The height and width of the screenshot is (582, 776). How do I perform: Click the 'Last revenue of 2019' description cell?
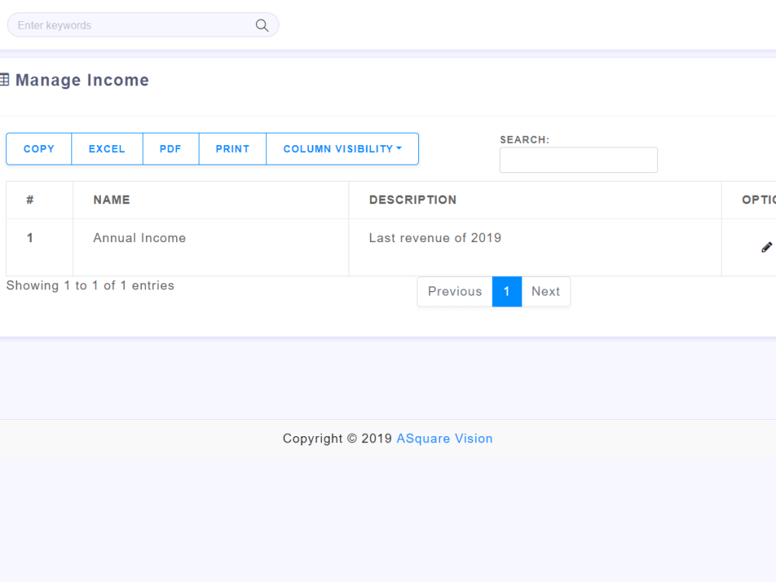click(x=535, y=248)
